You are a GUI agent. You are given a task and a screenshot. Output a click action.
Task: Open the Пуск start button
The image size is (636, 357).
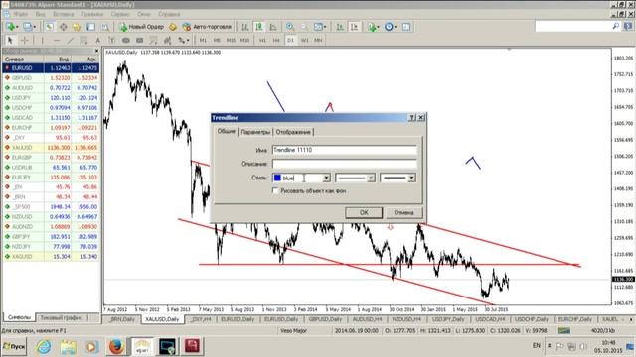pos(14,346)
